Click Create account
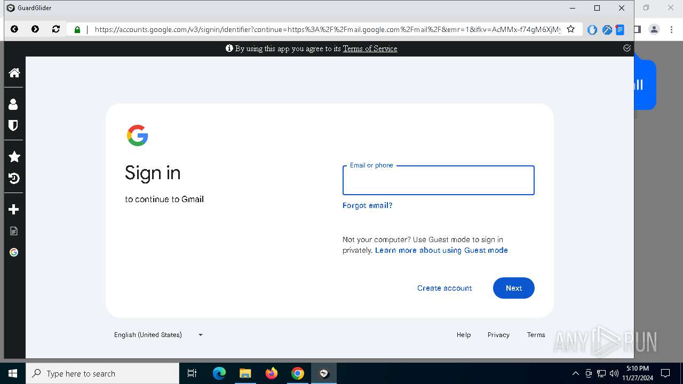The image size is (683, 384). coord(444,288)
